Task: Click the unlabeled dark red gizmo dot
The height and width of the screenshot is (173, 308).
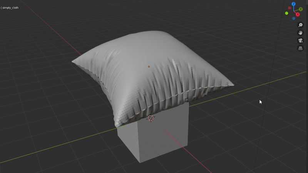Action: coord(290,8)
